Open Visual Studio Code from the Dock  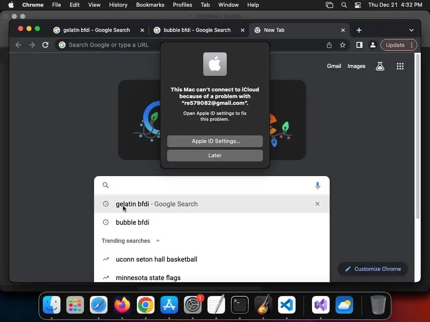click(287, 305)
